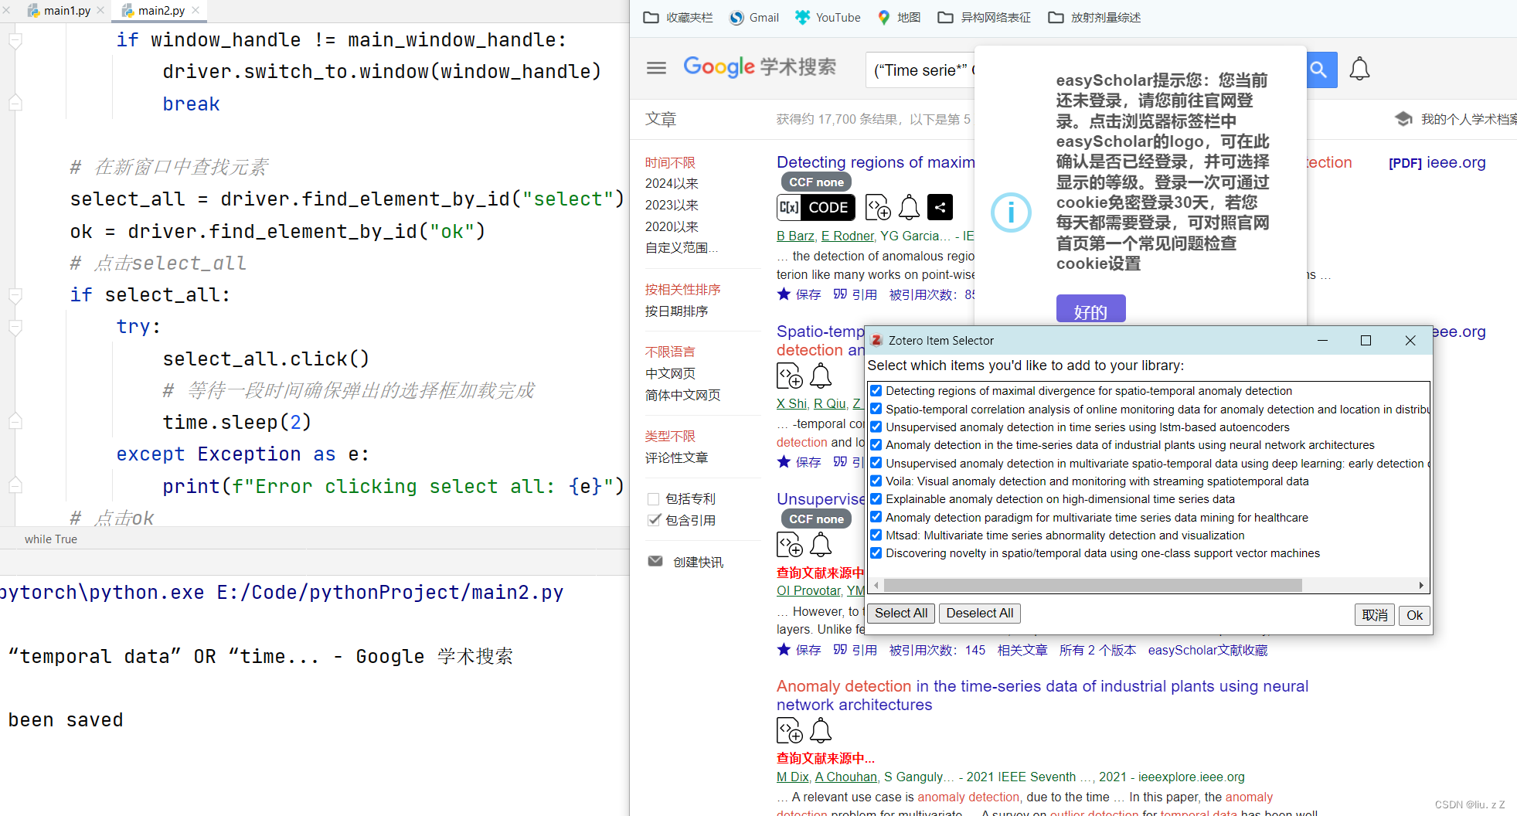Screen dimensions: 1517x816
Task: Click the bell icon under first search result
Action: click(910, 207)
